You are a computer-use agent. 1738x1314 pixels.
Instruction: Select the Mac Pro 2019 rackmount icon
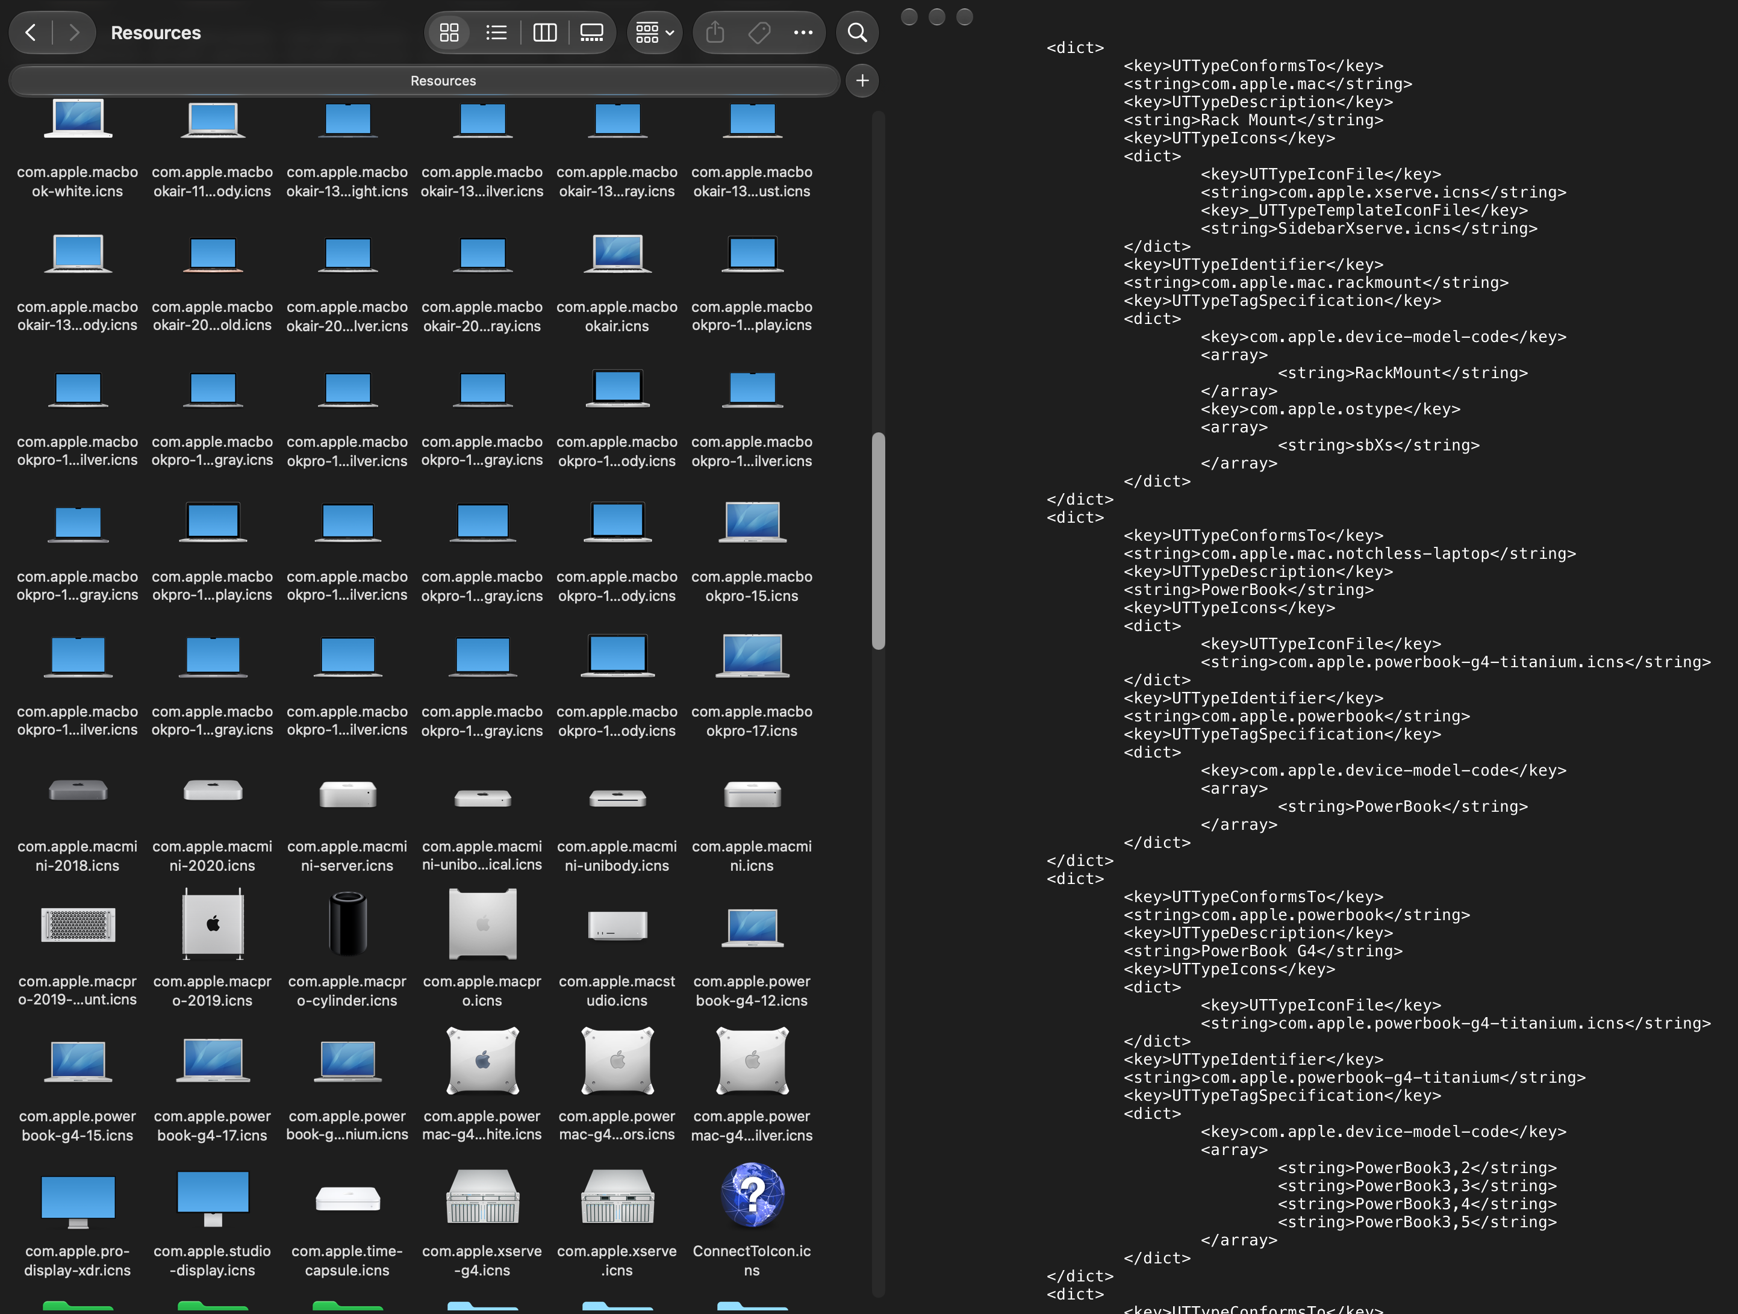(x=78, y=925)
